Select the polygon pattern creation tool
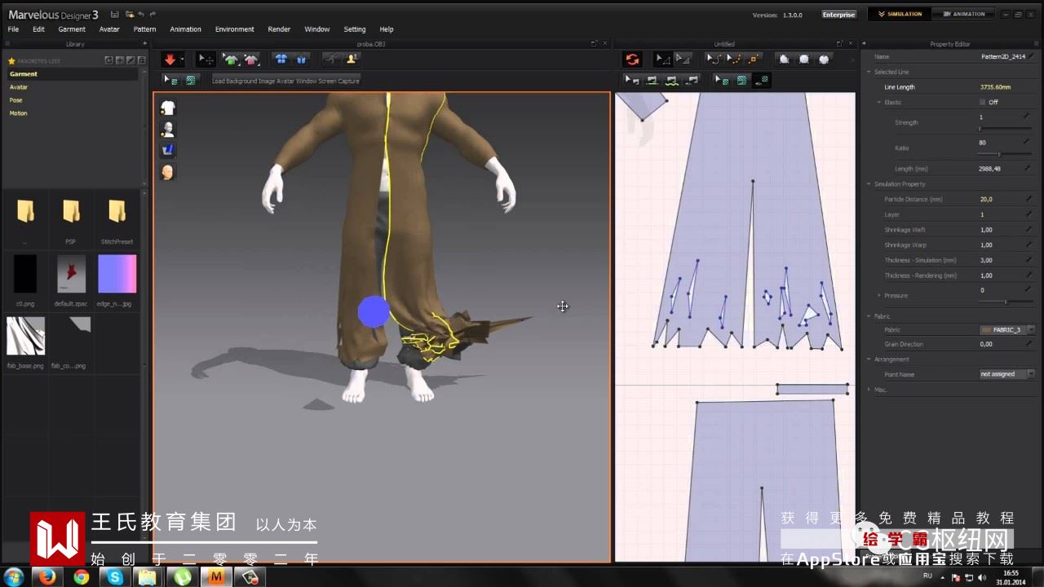Image resolution: width=1044 pixels, height=587 pixels. [785, 59]
